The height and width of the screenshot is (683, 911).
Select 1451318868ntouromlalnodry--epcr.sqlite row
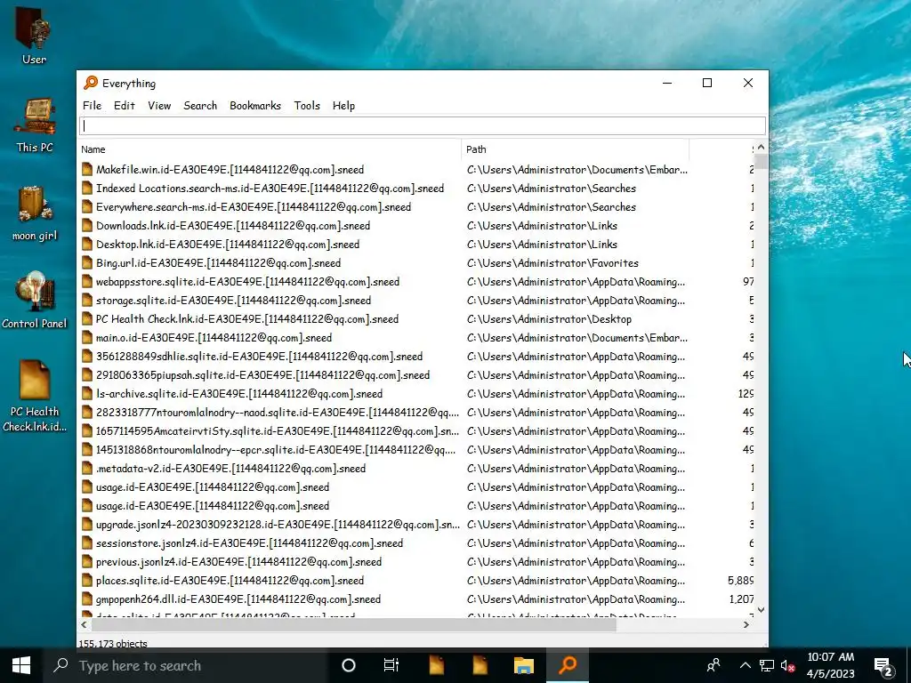click(416, 449)
